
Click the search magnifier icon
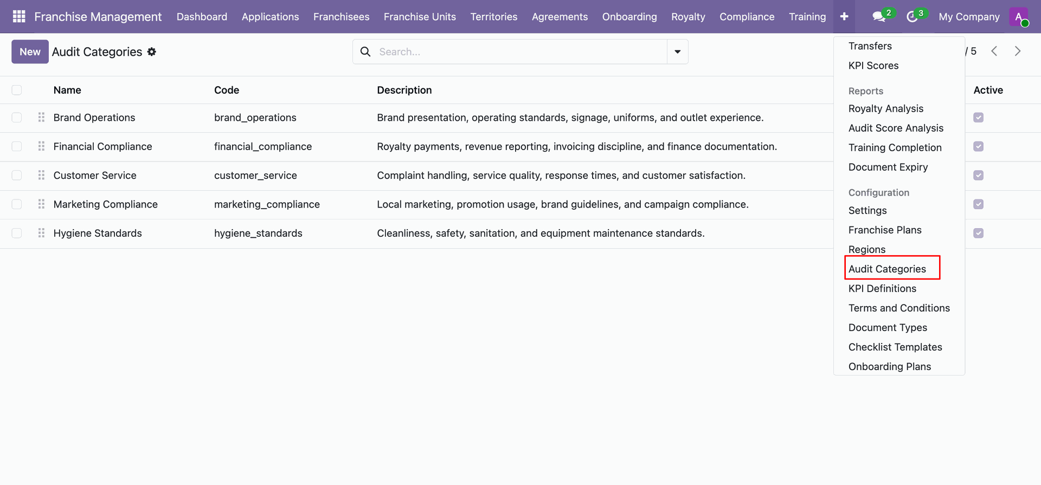pyautogui.click(x=365, y=51)
